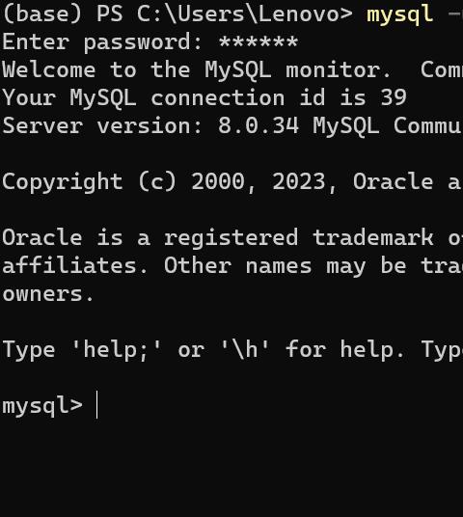This screenshot has height=517, width=463.
Task: Click the C:\Users\Lenovo> PowerShell path
Action: pyautogui.click(x=245, y=14)
